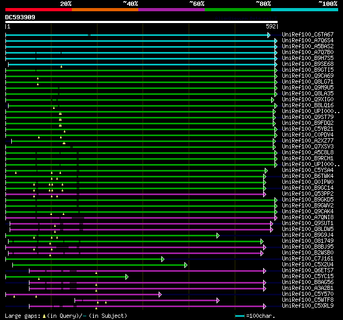343x320 pixels.
Task: Click the white DC593909 query bar
Action: [x=141, y=22]
